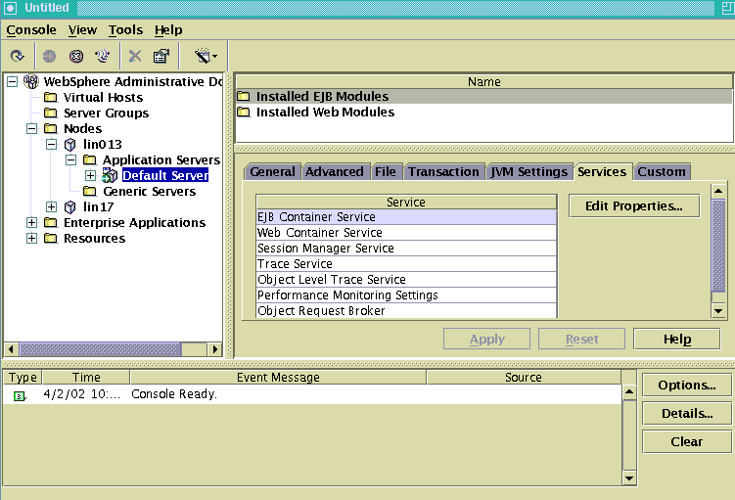The width and height of the screenshot is (735, 500).
Task: Click the Start server toolbar icon
Action: pos(49,56)
